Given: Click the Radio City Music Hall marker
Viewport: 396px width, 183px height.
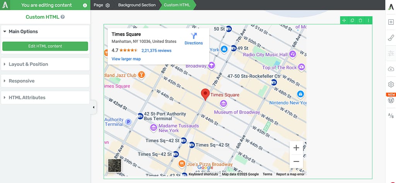Looking at the screenshot, I should coord(292,54).
